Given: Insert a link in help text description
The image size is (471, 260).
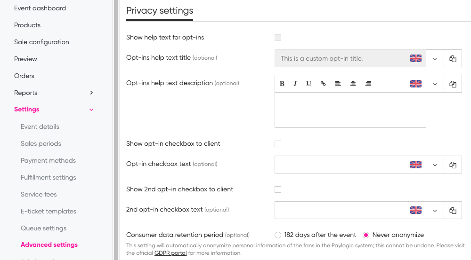Looking at the screenshot, I should [323, 84].
